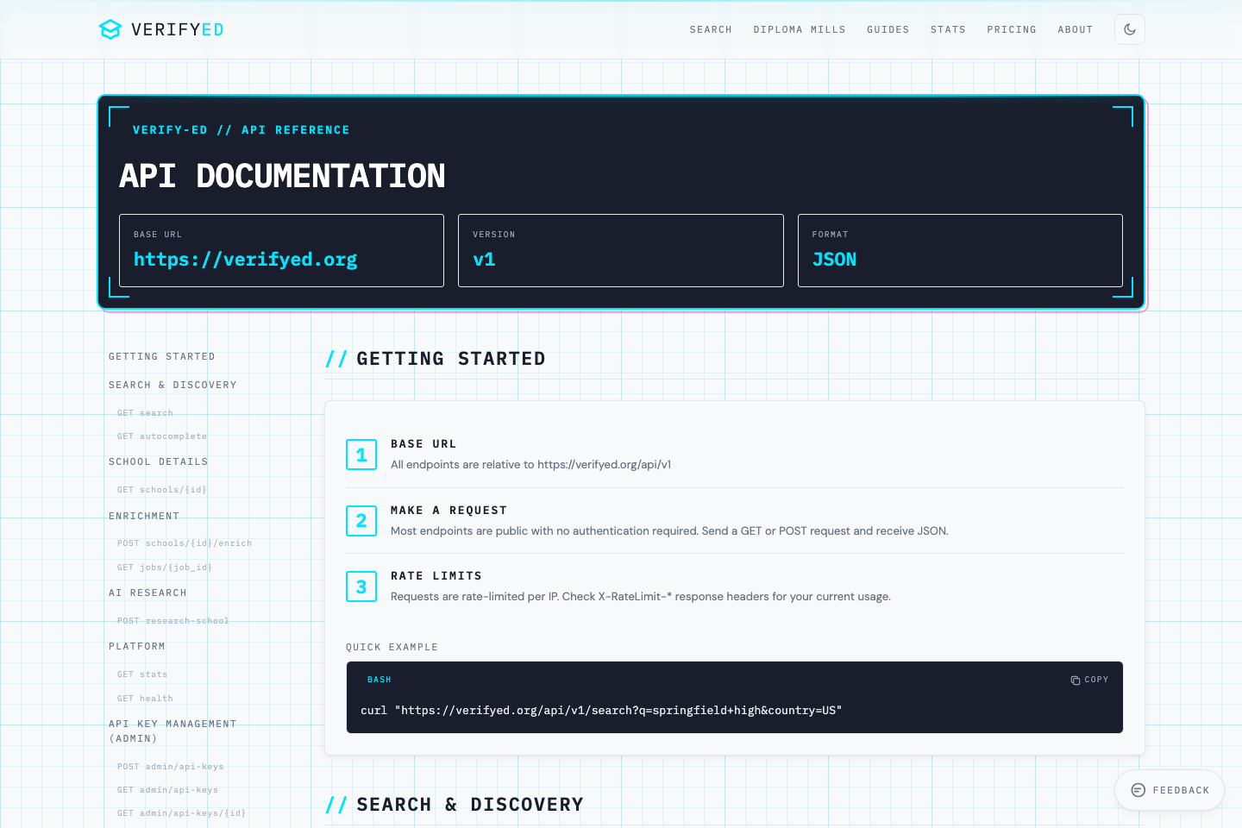This screenshot has height=828, width=1242.
Task: Select POST admin/api-keys in the sidebar
Action: [170, 766]
